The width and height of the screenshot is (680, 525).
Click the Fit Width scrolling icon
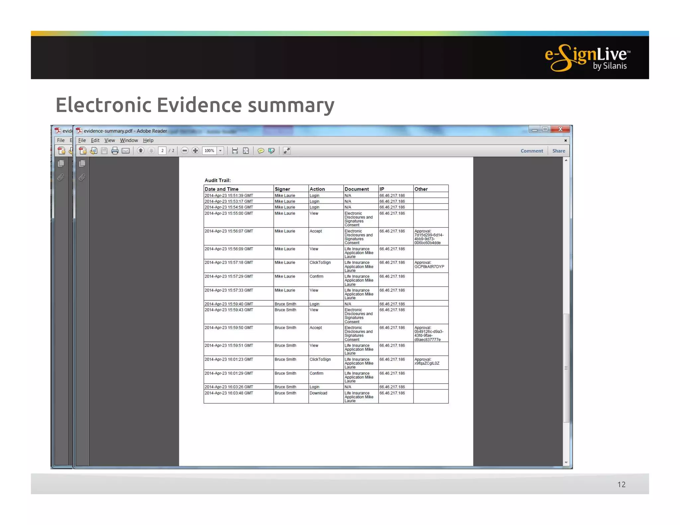point(235,151)
